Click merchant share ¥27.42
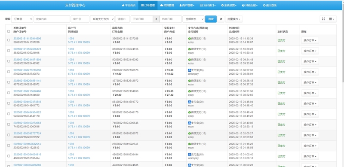Viewport: 344px width, 167px height. 169,95
